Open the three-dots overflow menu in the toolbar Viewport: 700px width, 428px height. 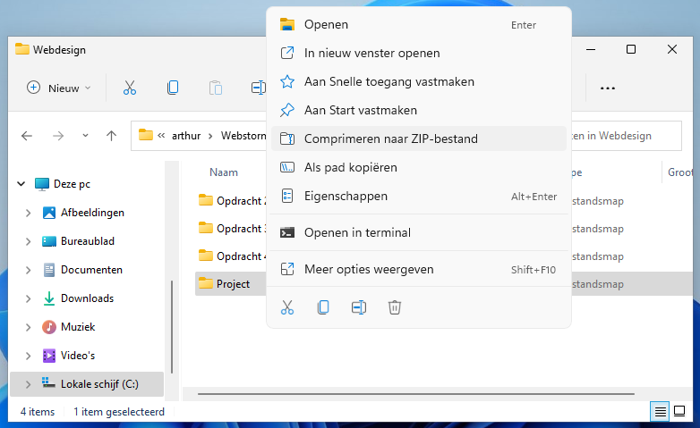(608, 88)
